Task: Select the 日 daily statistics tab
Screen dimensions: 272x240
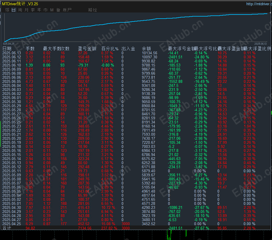Action: coord(14,10)
